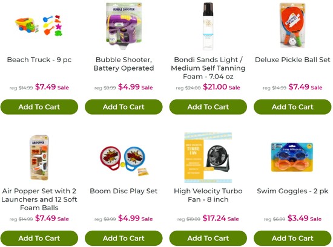The height and width of the screenshot is (247, 333).
Task: Open the Swim Goggles product image
Action: [292, 157]
